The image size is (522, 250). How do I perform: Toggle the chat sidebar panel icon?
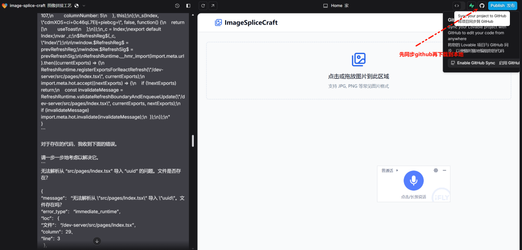pyautogui.click(x=188, y=6)
